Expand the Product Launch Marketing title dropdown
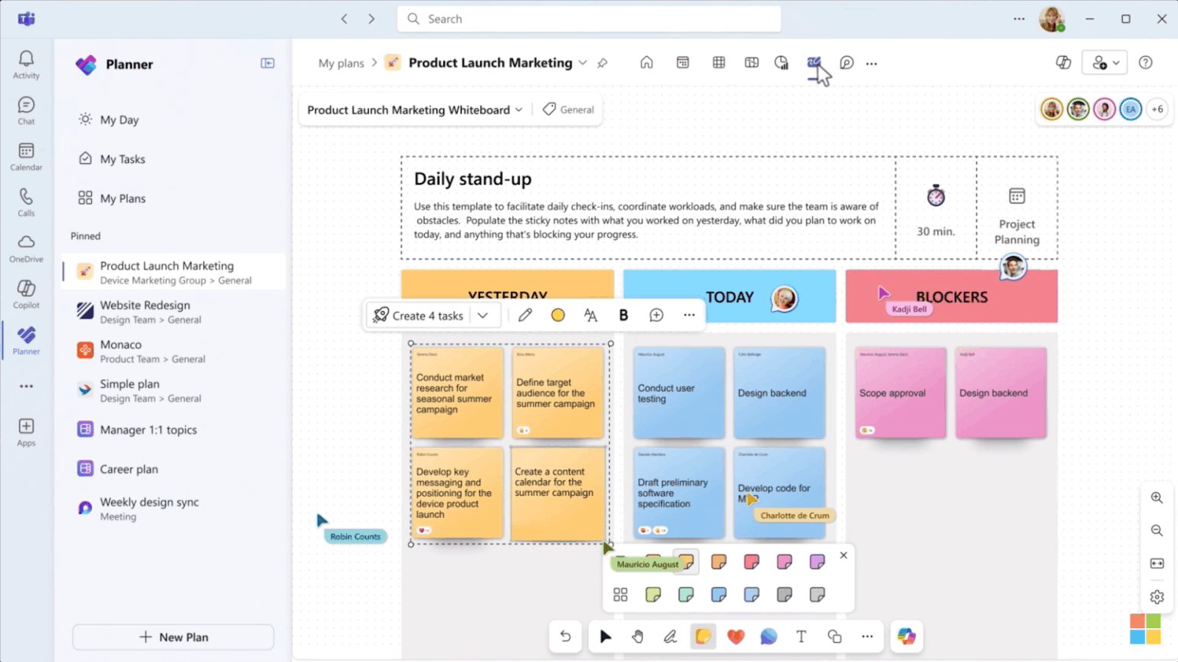 point(583,63)
